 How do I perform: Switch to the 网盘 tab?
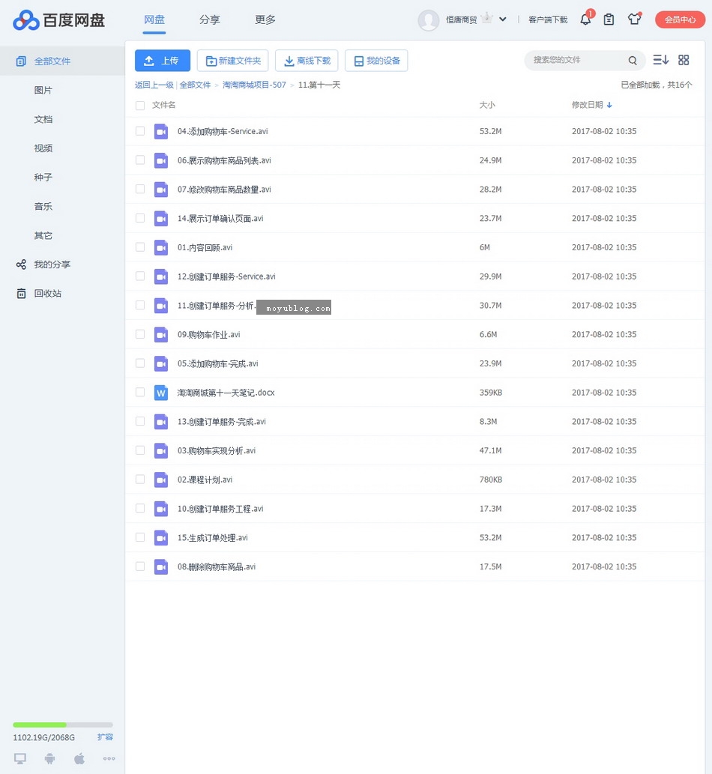(154, 19)
